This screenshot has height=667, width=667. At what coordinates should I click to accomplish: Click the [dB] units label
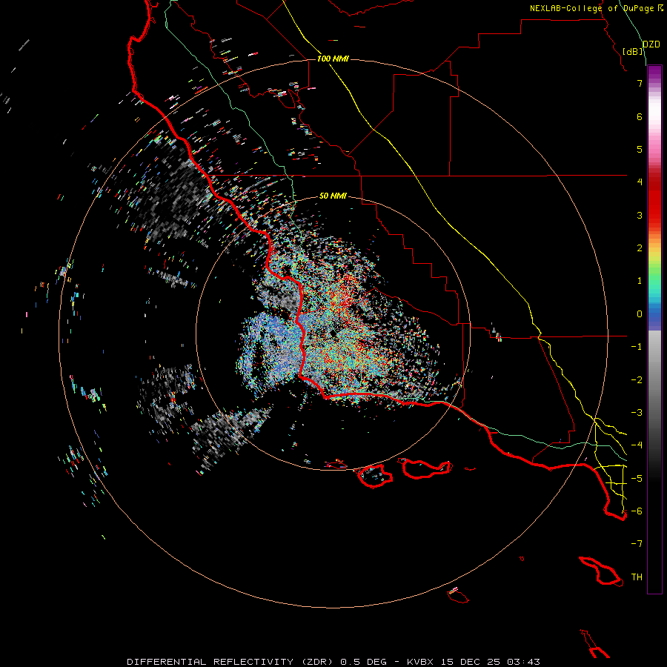633,51
